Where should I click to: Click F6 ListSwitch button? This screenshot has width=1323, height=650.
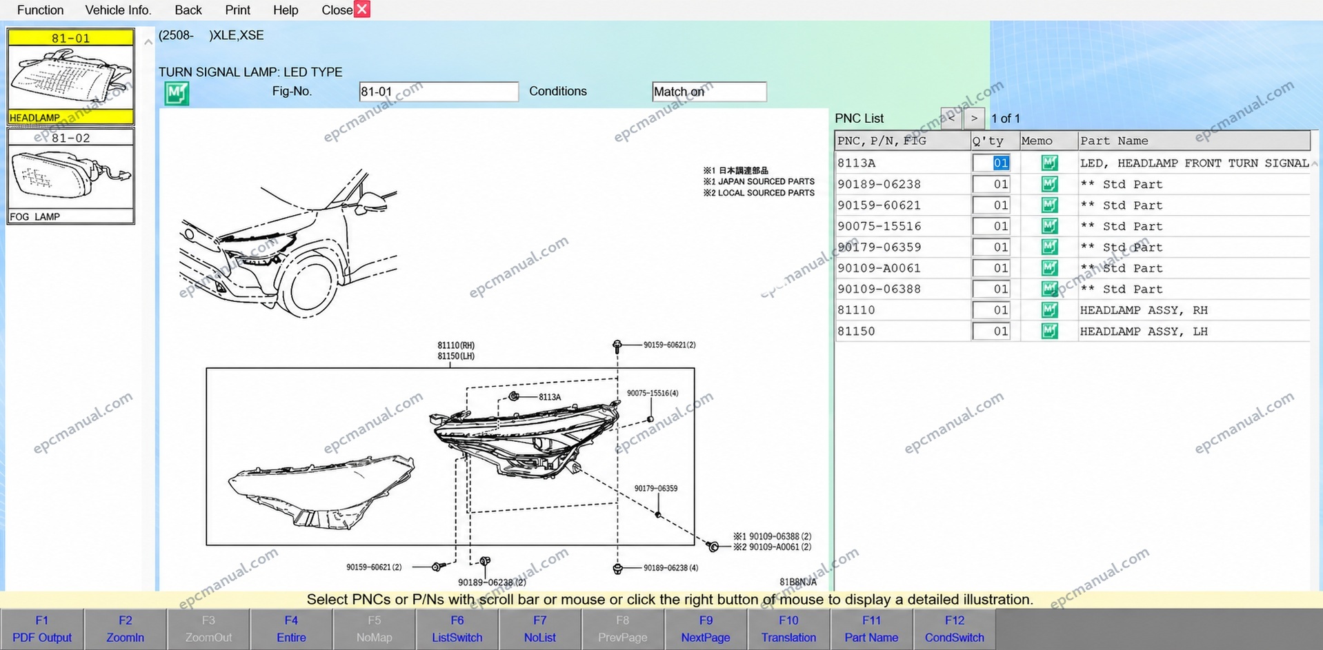tap(457, 629)
